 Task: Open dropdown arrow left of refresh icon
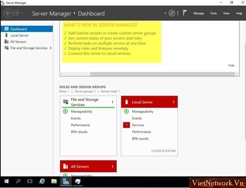[x=165, y=13]
